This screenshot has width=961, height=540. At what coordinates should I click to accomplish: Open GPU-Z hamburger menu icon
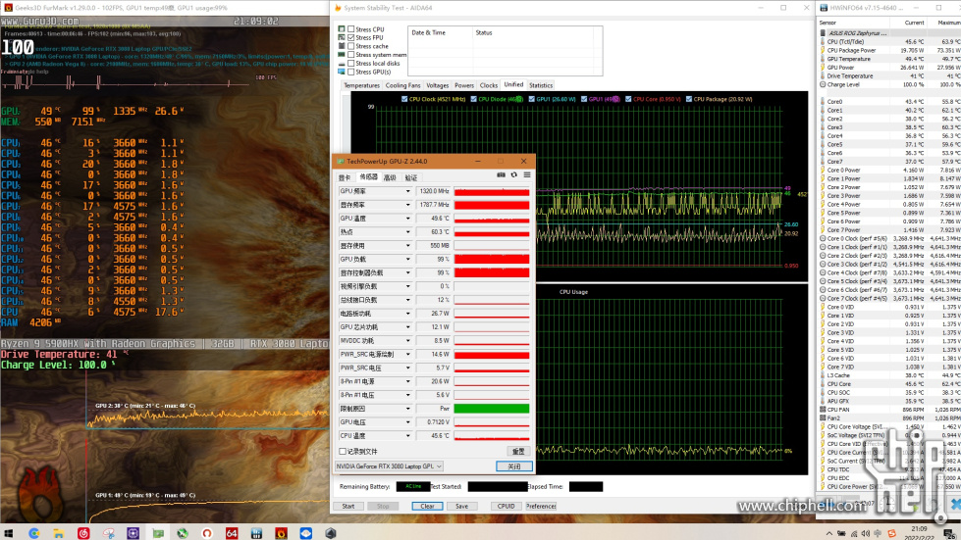(526, 174)
